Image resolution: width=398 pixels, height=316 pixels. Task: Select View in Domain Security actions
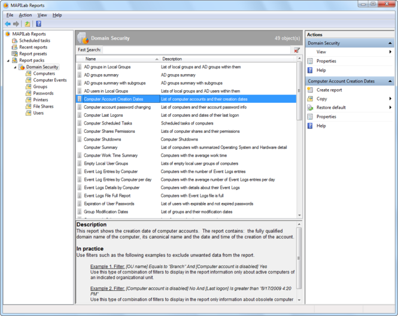pyautogui.click(x=321, y=52)
